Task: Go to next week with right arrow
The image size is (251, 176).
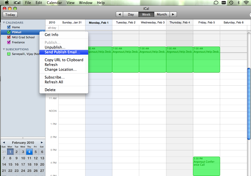Action: [173, 14]
